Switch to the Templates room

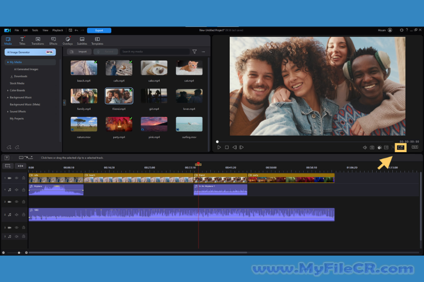(x=97, y=41)
